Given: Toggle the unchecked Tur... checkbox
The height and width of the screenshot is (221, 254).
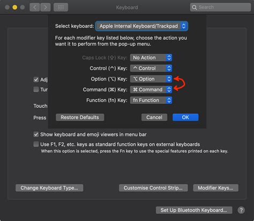Looking at the screenshot, I should tap(36, 89).
